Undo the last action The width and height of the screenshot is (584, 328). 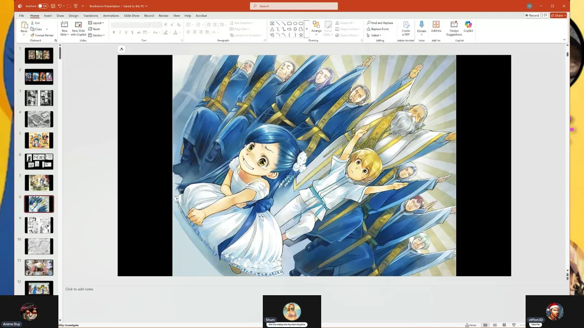coord(60,6)
